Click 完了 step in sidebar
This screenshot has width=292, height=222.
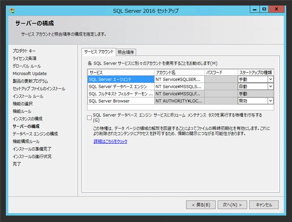click(17, 164)
